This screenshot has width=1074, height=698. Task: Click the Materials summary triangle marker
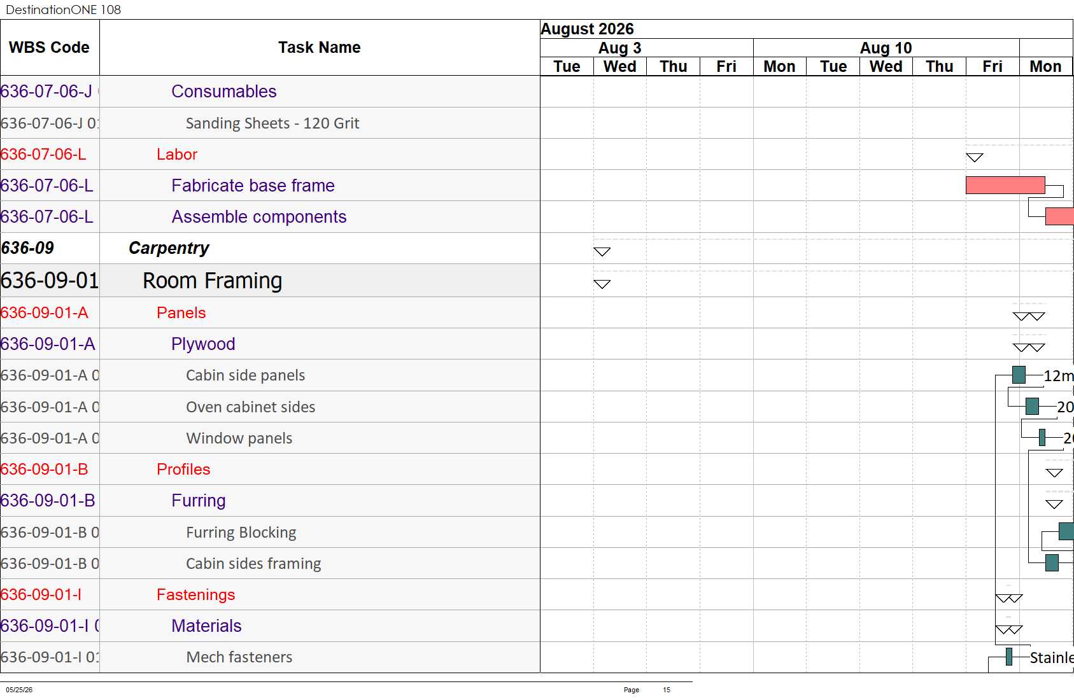[1009, 629]
